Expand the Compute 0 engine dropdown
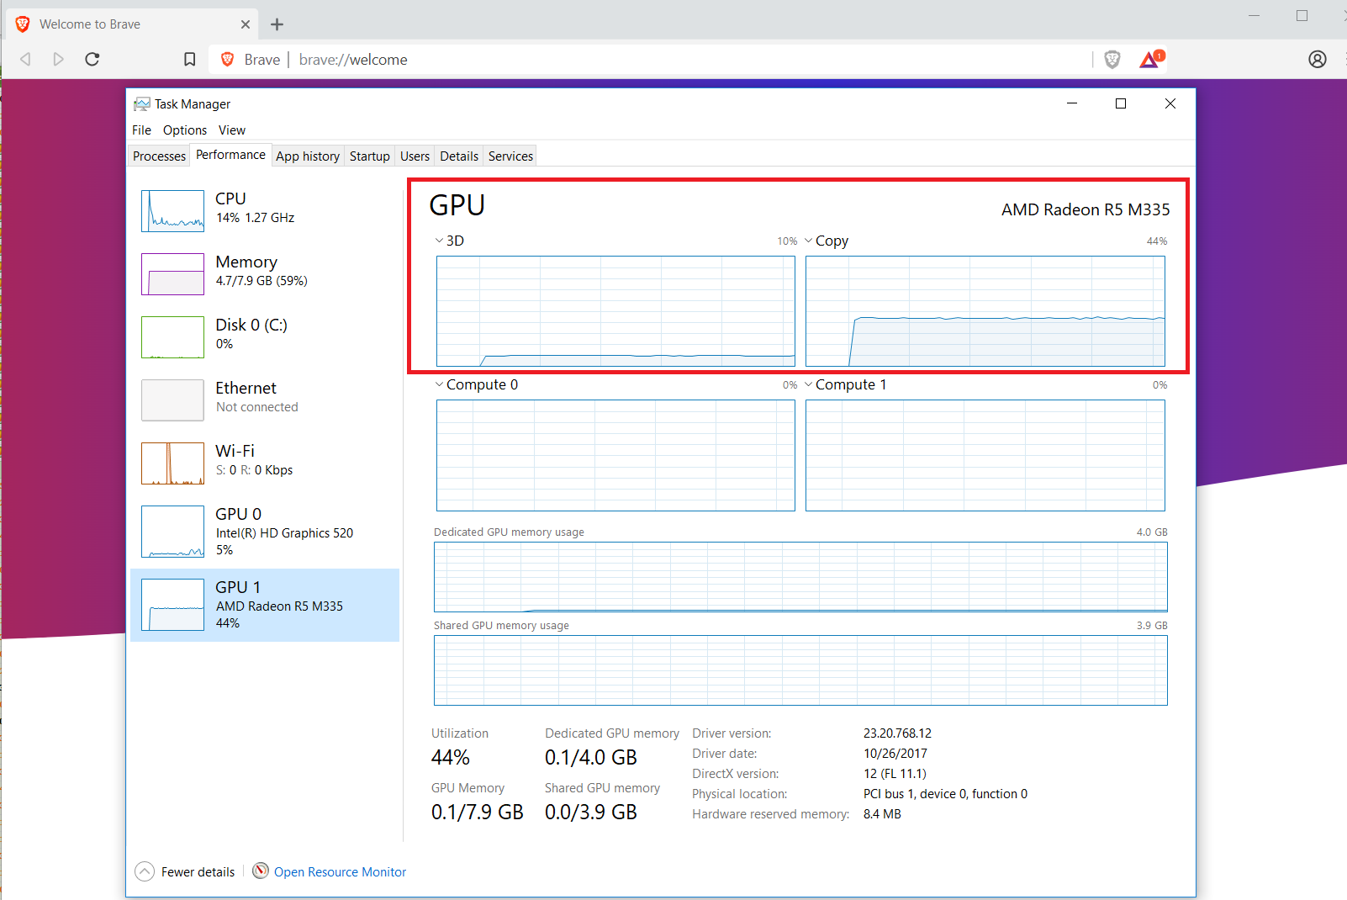Image resolution: width=1347 pixels, height=900 pixels. coord(439,384)
